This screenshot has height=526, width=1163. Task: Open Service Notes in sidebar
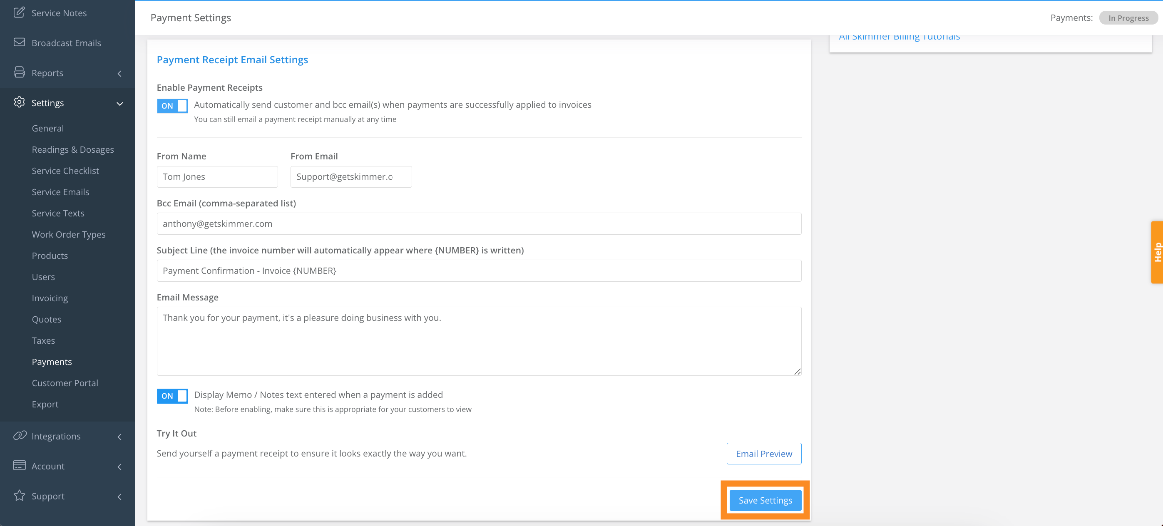[x=59, y=12]
